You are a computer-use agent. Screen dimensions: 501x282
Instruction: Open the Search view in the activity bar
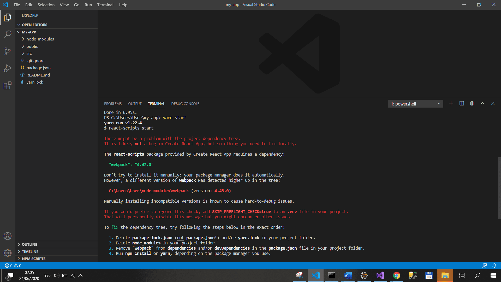(x=8, y=34)
